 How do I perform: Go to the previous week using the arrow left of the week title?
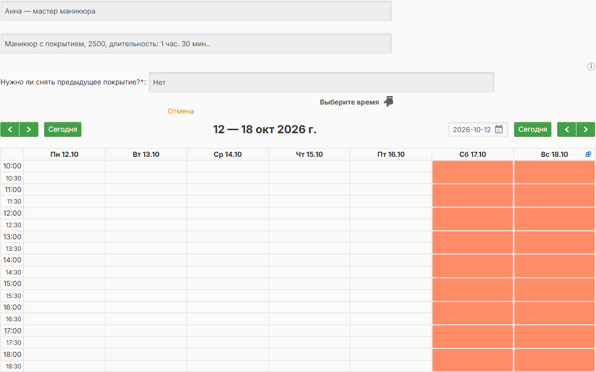[x=10, y=129]
